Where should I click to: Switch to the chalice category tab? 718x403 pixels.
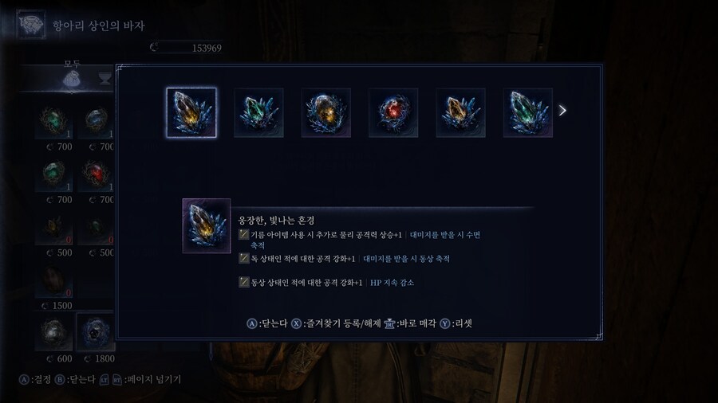coord(105,79)
